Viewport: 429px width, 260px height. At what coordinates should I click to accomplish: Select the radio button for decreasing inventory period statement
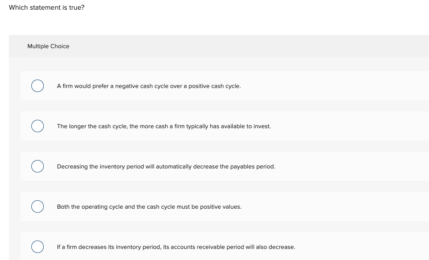click(38, 166)
